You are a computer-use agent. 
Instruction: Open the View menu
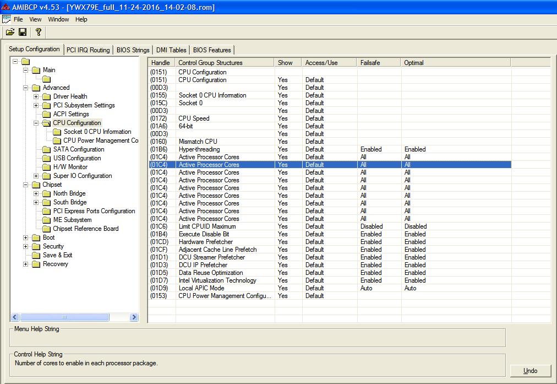pos(35,19)
